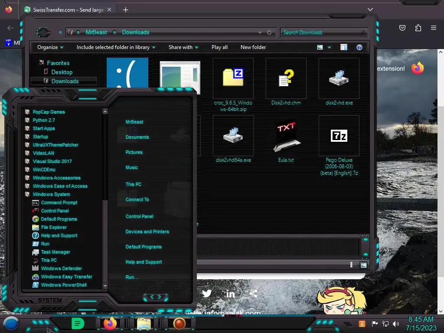
Task: Launch Task Manager from Start menu
Action: 55,252
